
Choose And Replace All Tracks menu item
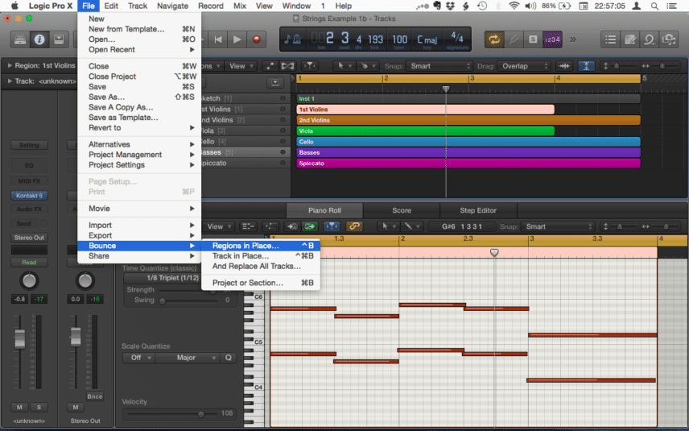pyautogui.click(x=261, y=266)
